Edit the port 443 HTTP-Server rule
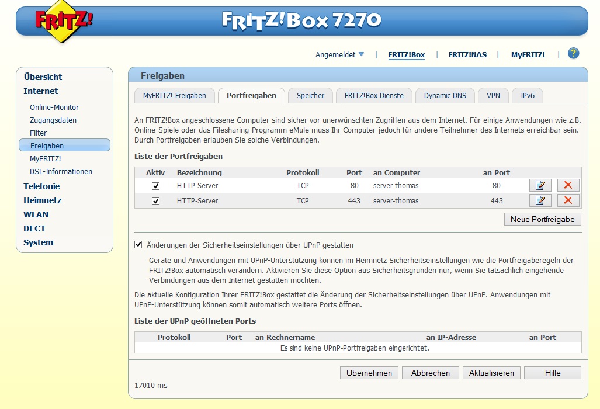 (x=540, y=200)
